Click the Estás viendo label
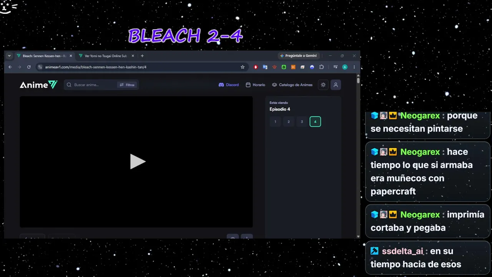 [279, 103]
